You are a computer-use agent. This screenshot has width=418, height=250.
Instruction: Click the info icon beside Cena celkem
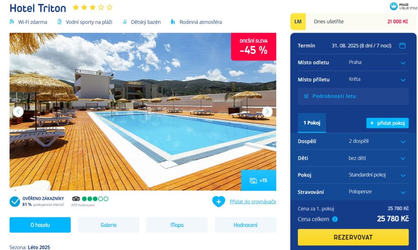coord(335,219)
